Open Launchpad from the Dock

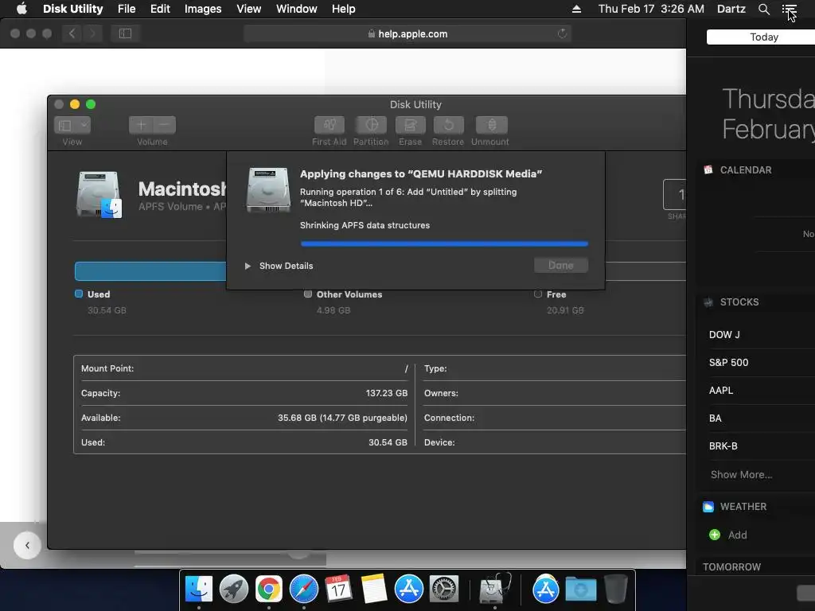coord(234,590)
